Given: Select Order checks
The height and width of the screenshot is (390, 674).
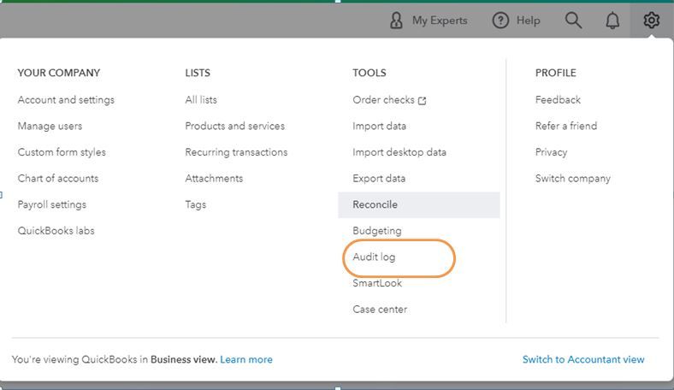Looking at the screenshot, I should point(383,100).
